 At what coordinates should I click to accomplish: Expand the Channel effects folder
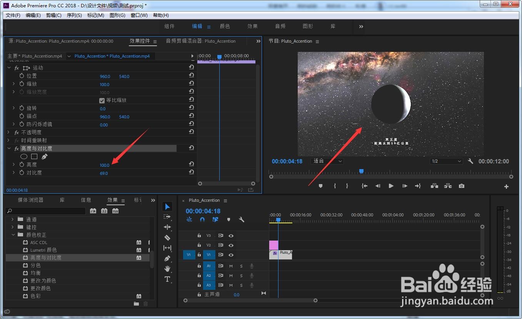pos(13,219)
